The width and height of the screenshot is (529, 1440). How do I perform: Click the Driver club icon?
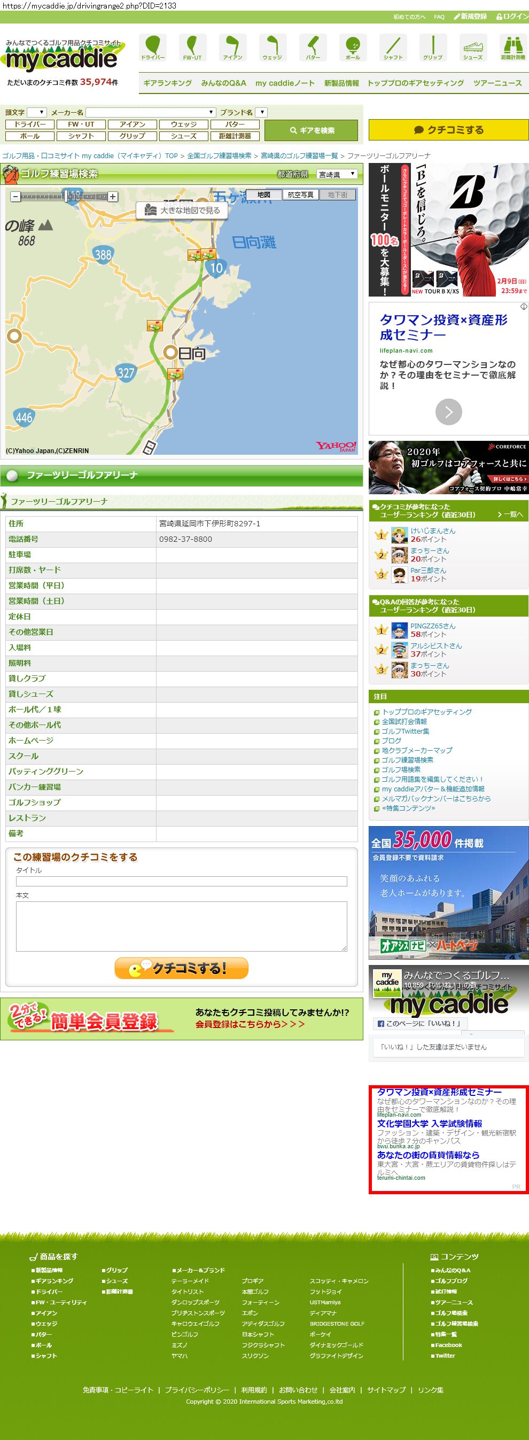click(153, 48)
